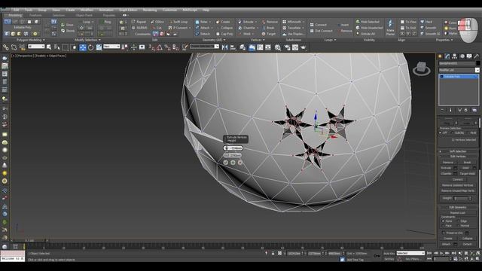This screenshot has height=271, width=482.
Task: Open the Hierarchy command panel tab
Action: pos(455,56)
